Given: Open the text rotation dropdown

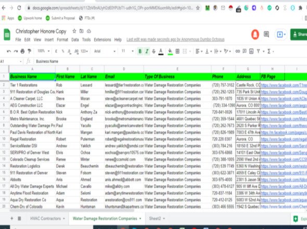Looking at the screenshot, I should tap(227, 52).
